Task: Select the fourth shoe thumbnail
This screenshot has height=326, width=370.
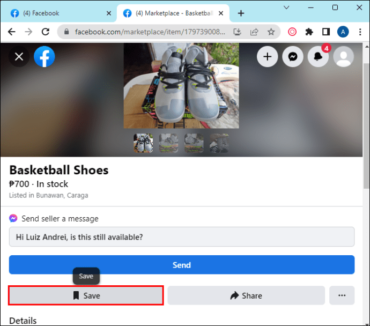Action: [x=219, y=143]
